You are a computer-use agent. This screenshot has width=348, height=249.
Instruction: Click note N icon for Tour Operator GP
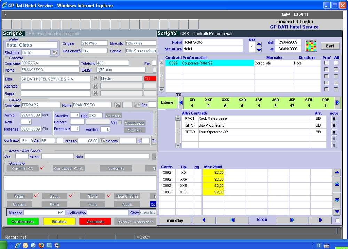point(334,132)
